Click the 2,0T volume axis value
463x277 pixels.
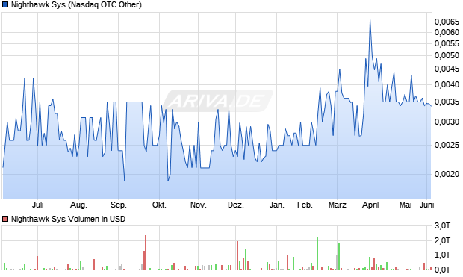pos(442,240)
